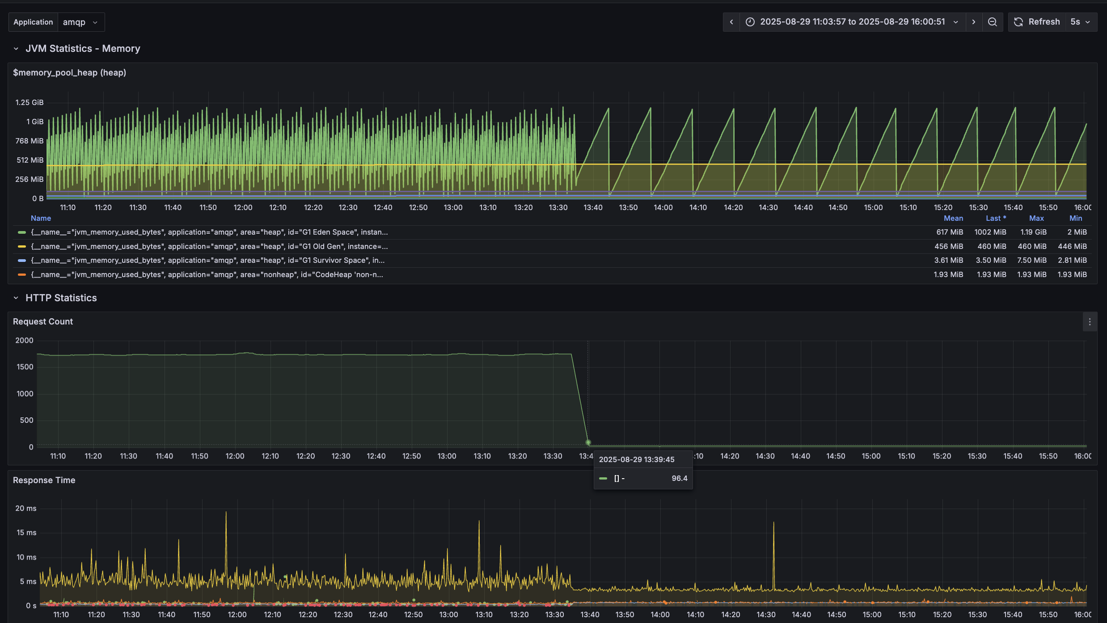Open the time range picker dropdown
Viewport: 1107px width, 623px height.
pyautogui.click(x=852, y=22)
